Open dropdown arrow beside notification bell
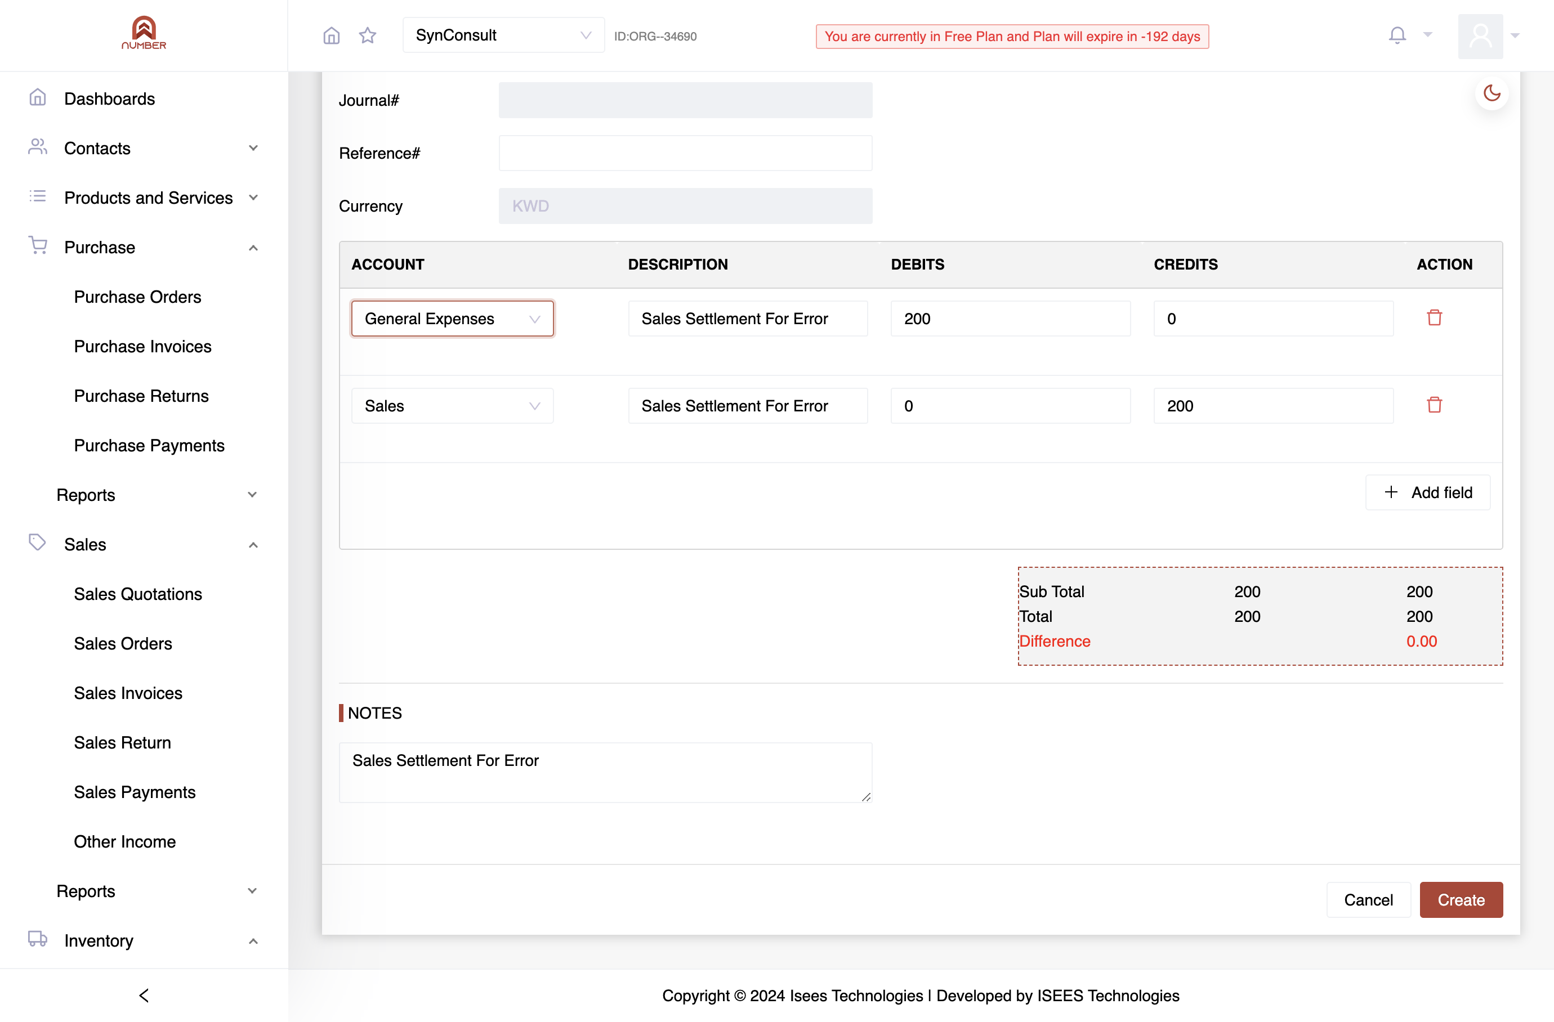 point(1427,35)
